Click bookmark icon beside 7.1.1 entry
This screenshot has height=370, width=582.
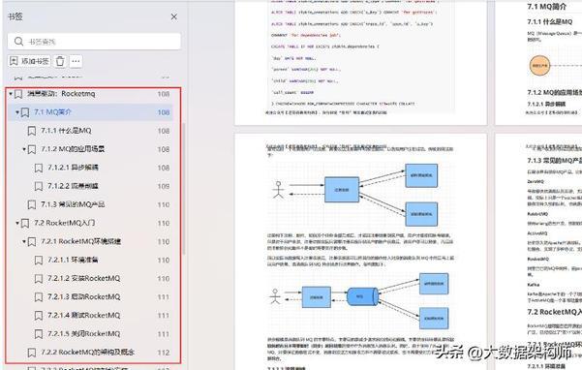pos(32,131)
